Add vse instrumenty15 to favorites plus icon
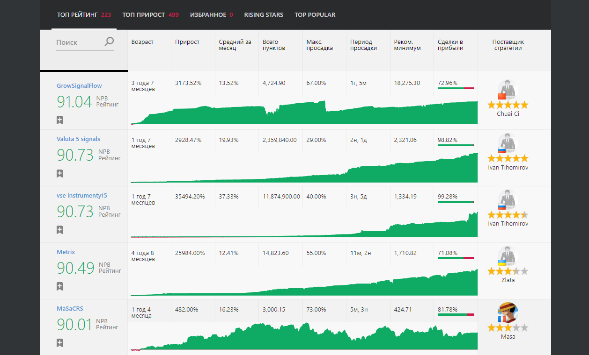Image resolution: width=589 pixels, height=355 pixels. point(59,230)
